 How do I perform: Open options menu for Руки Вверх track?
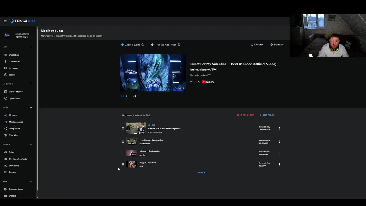[x=279, y=142]
